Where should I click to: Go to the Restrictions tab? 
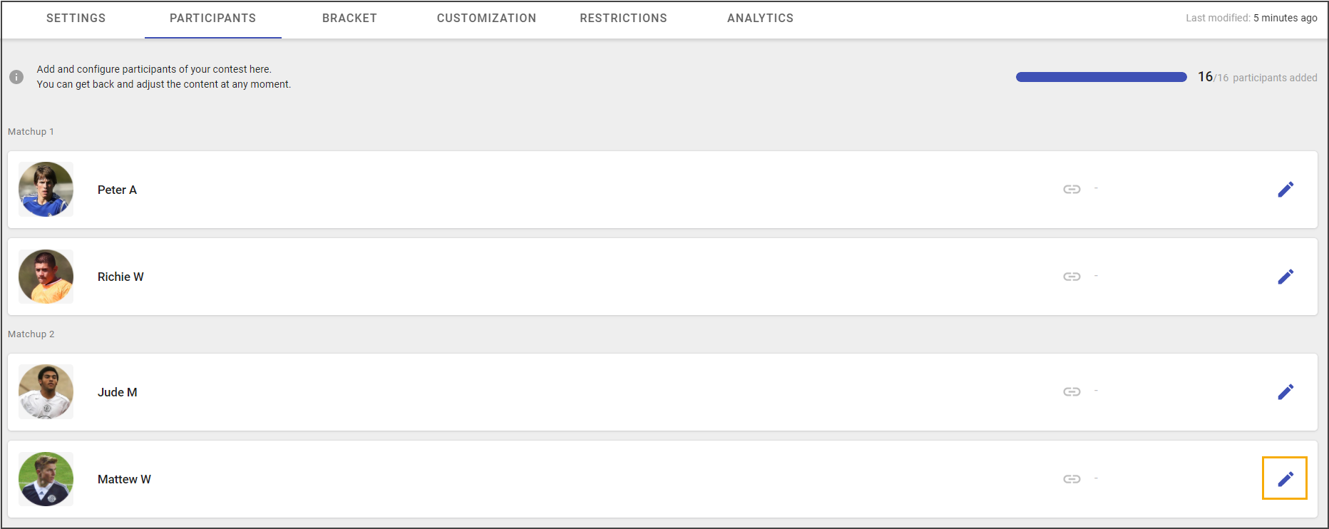click(x=623, y=19)
